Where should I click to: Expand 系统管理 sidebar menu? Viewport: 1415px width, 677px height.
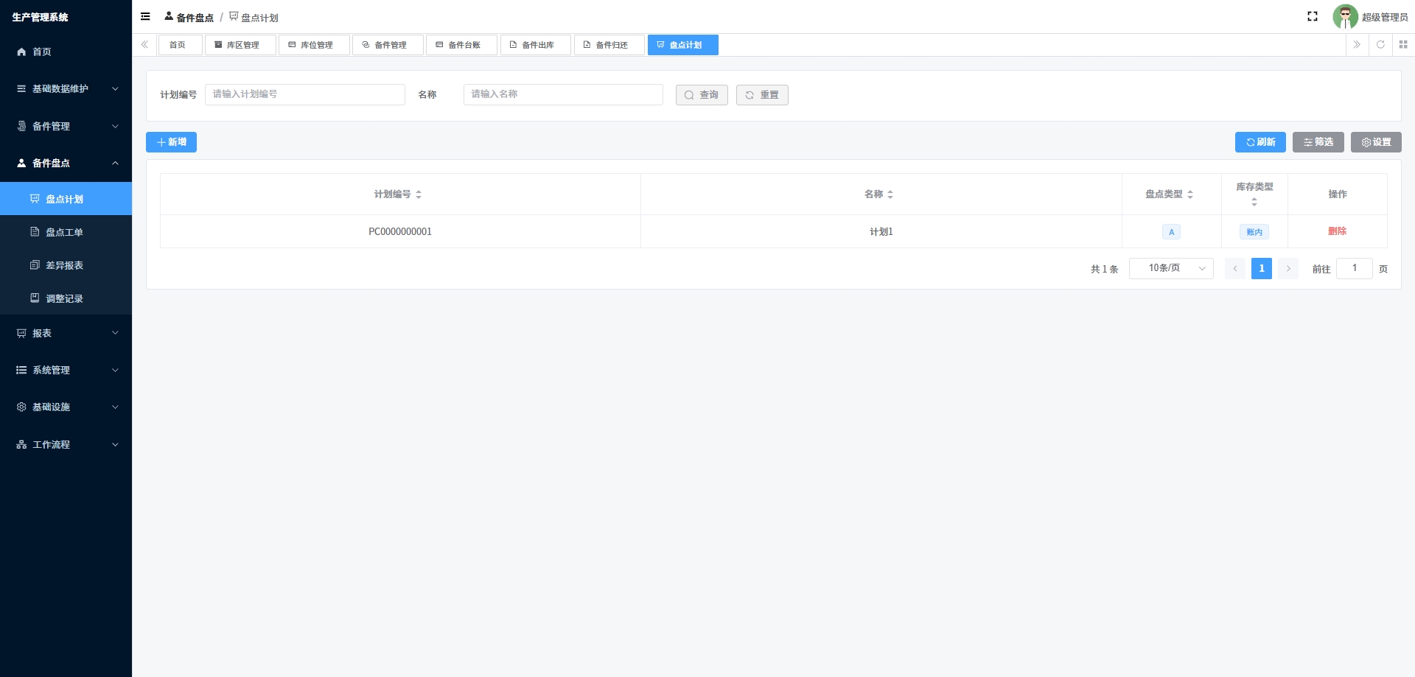pyautogui.click(x=66, y=370)
